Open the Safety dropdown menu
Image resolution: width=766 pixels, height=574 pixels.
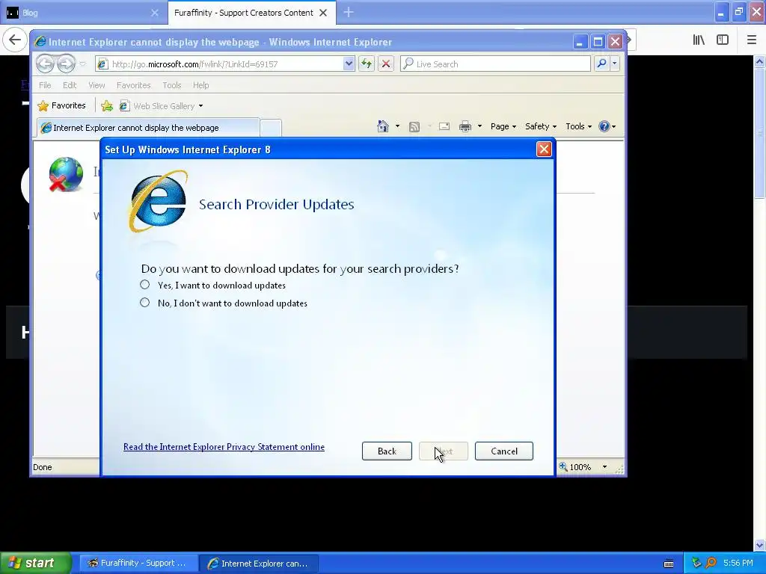(x=540, y=126)
